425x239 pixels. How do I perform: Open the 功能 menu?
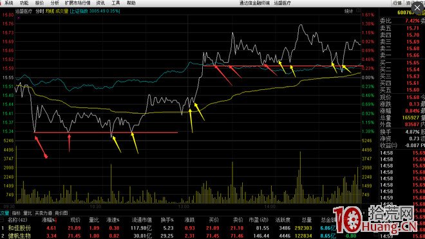point(24,3)
